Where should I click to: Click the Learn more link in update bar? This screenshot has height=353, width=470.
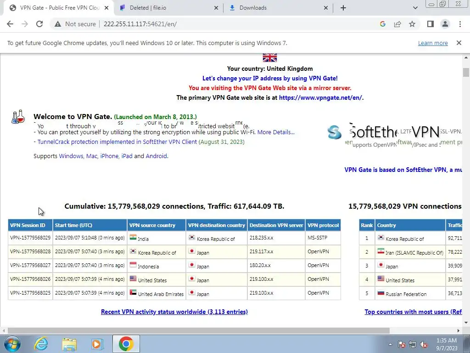click(x=433, y=43)
